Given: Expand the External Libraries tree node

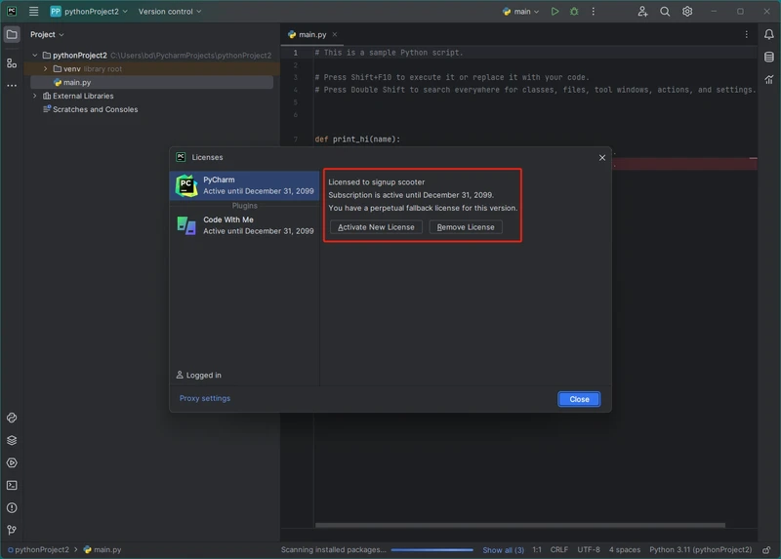Looking at the screenshot, I should [x=35, y=97].
